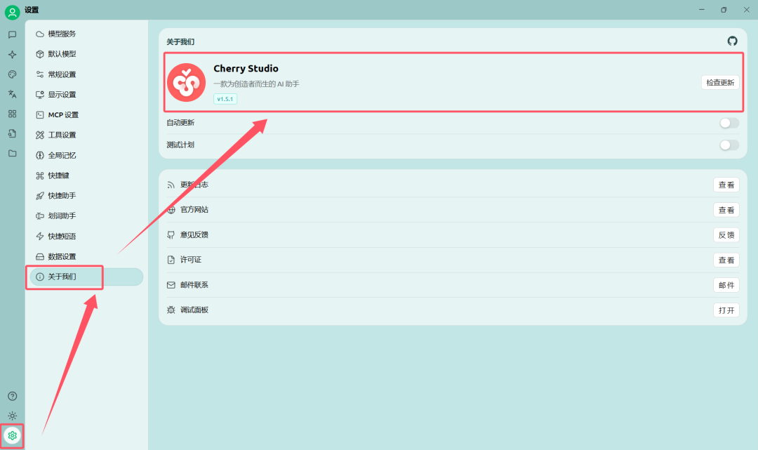The height and width of the screenshot is (450, 758).
Task: Click 查看 for 更新日志
Action: (x=726, y=185)
